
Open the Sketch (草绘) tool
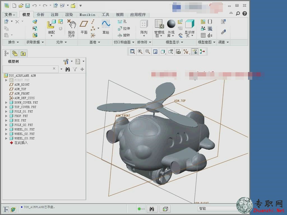click(x=106, y=24)
